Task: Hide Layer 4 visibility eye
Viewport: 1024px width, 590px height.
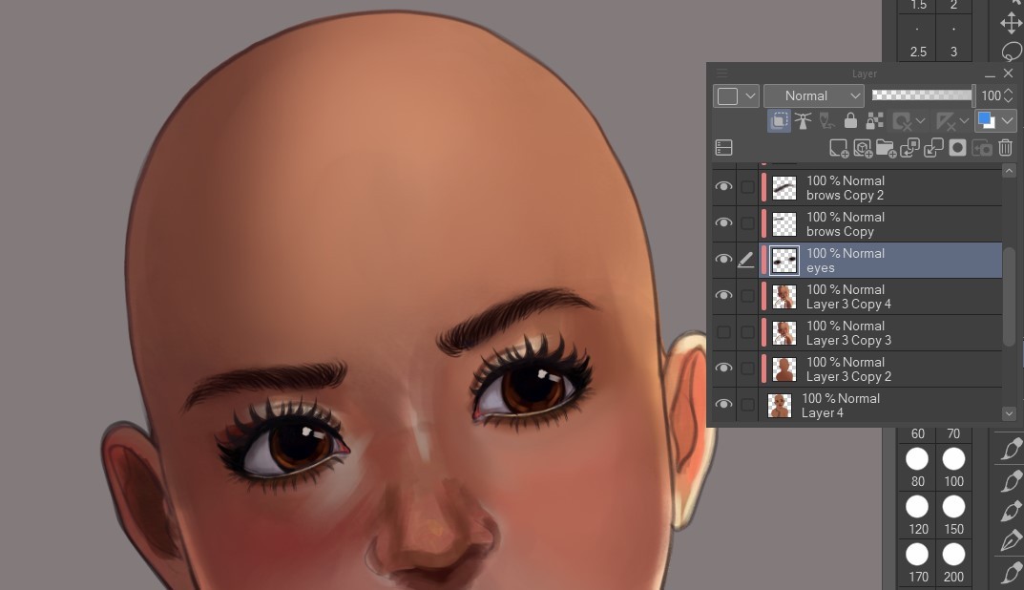Action: [x=723, y=405]
